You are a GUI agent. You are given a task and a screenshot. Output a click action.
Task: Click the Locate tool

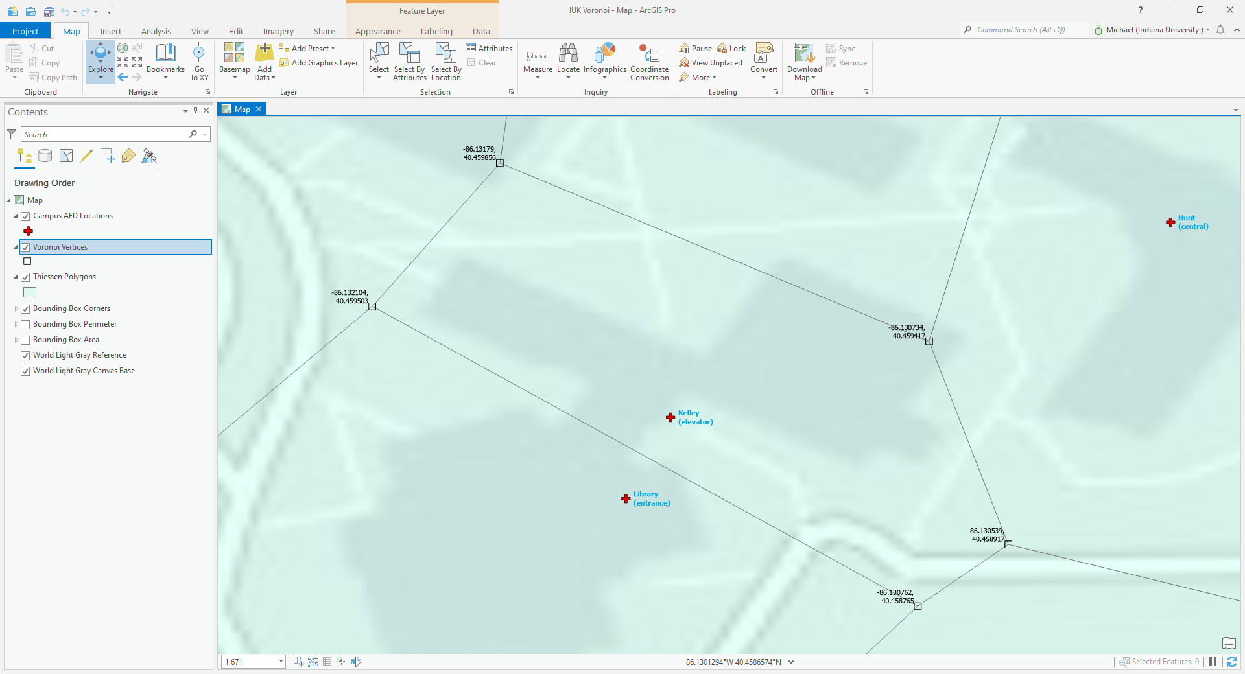[x=568, y=62]
